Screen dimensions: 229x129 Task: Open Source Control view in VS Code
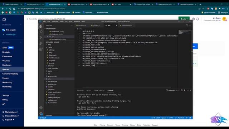click(x=41, y=38)
